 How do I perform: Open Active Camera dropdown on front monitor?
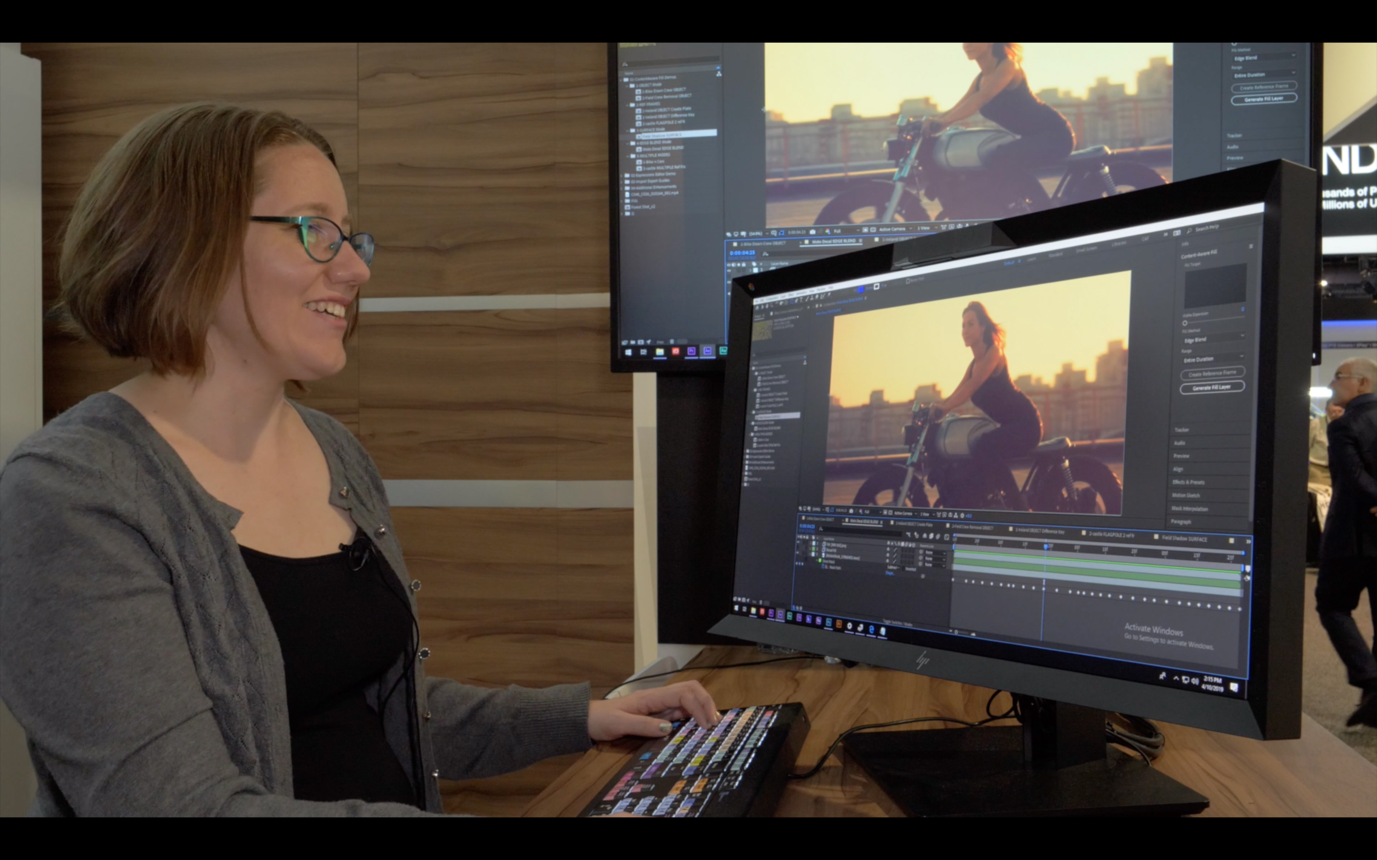click(x=905, y=513)
